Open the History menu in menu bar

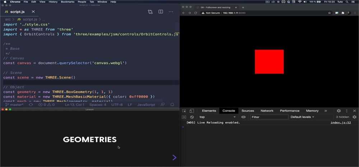click(53, 1)
